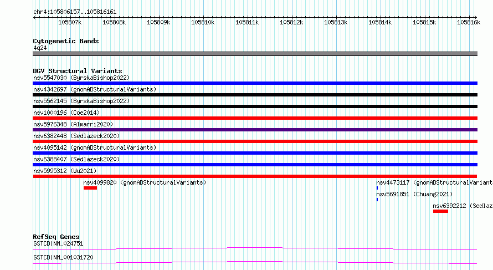Click the chr4:105806157..105816161 region label
493x270 pixels.
(75, 12)
